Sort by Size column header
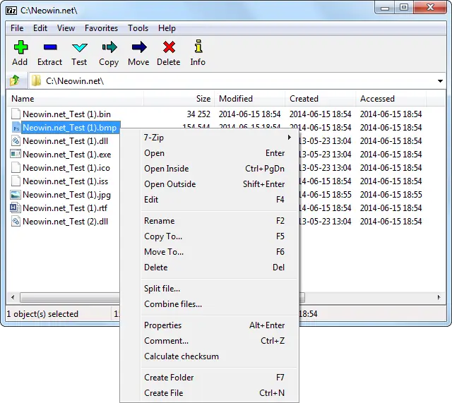Image resolution: width=452 pixels, height=403 pixels. 179,99
